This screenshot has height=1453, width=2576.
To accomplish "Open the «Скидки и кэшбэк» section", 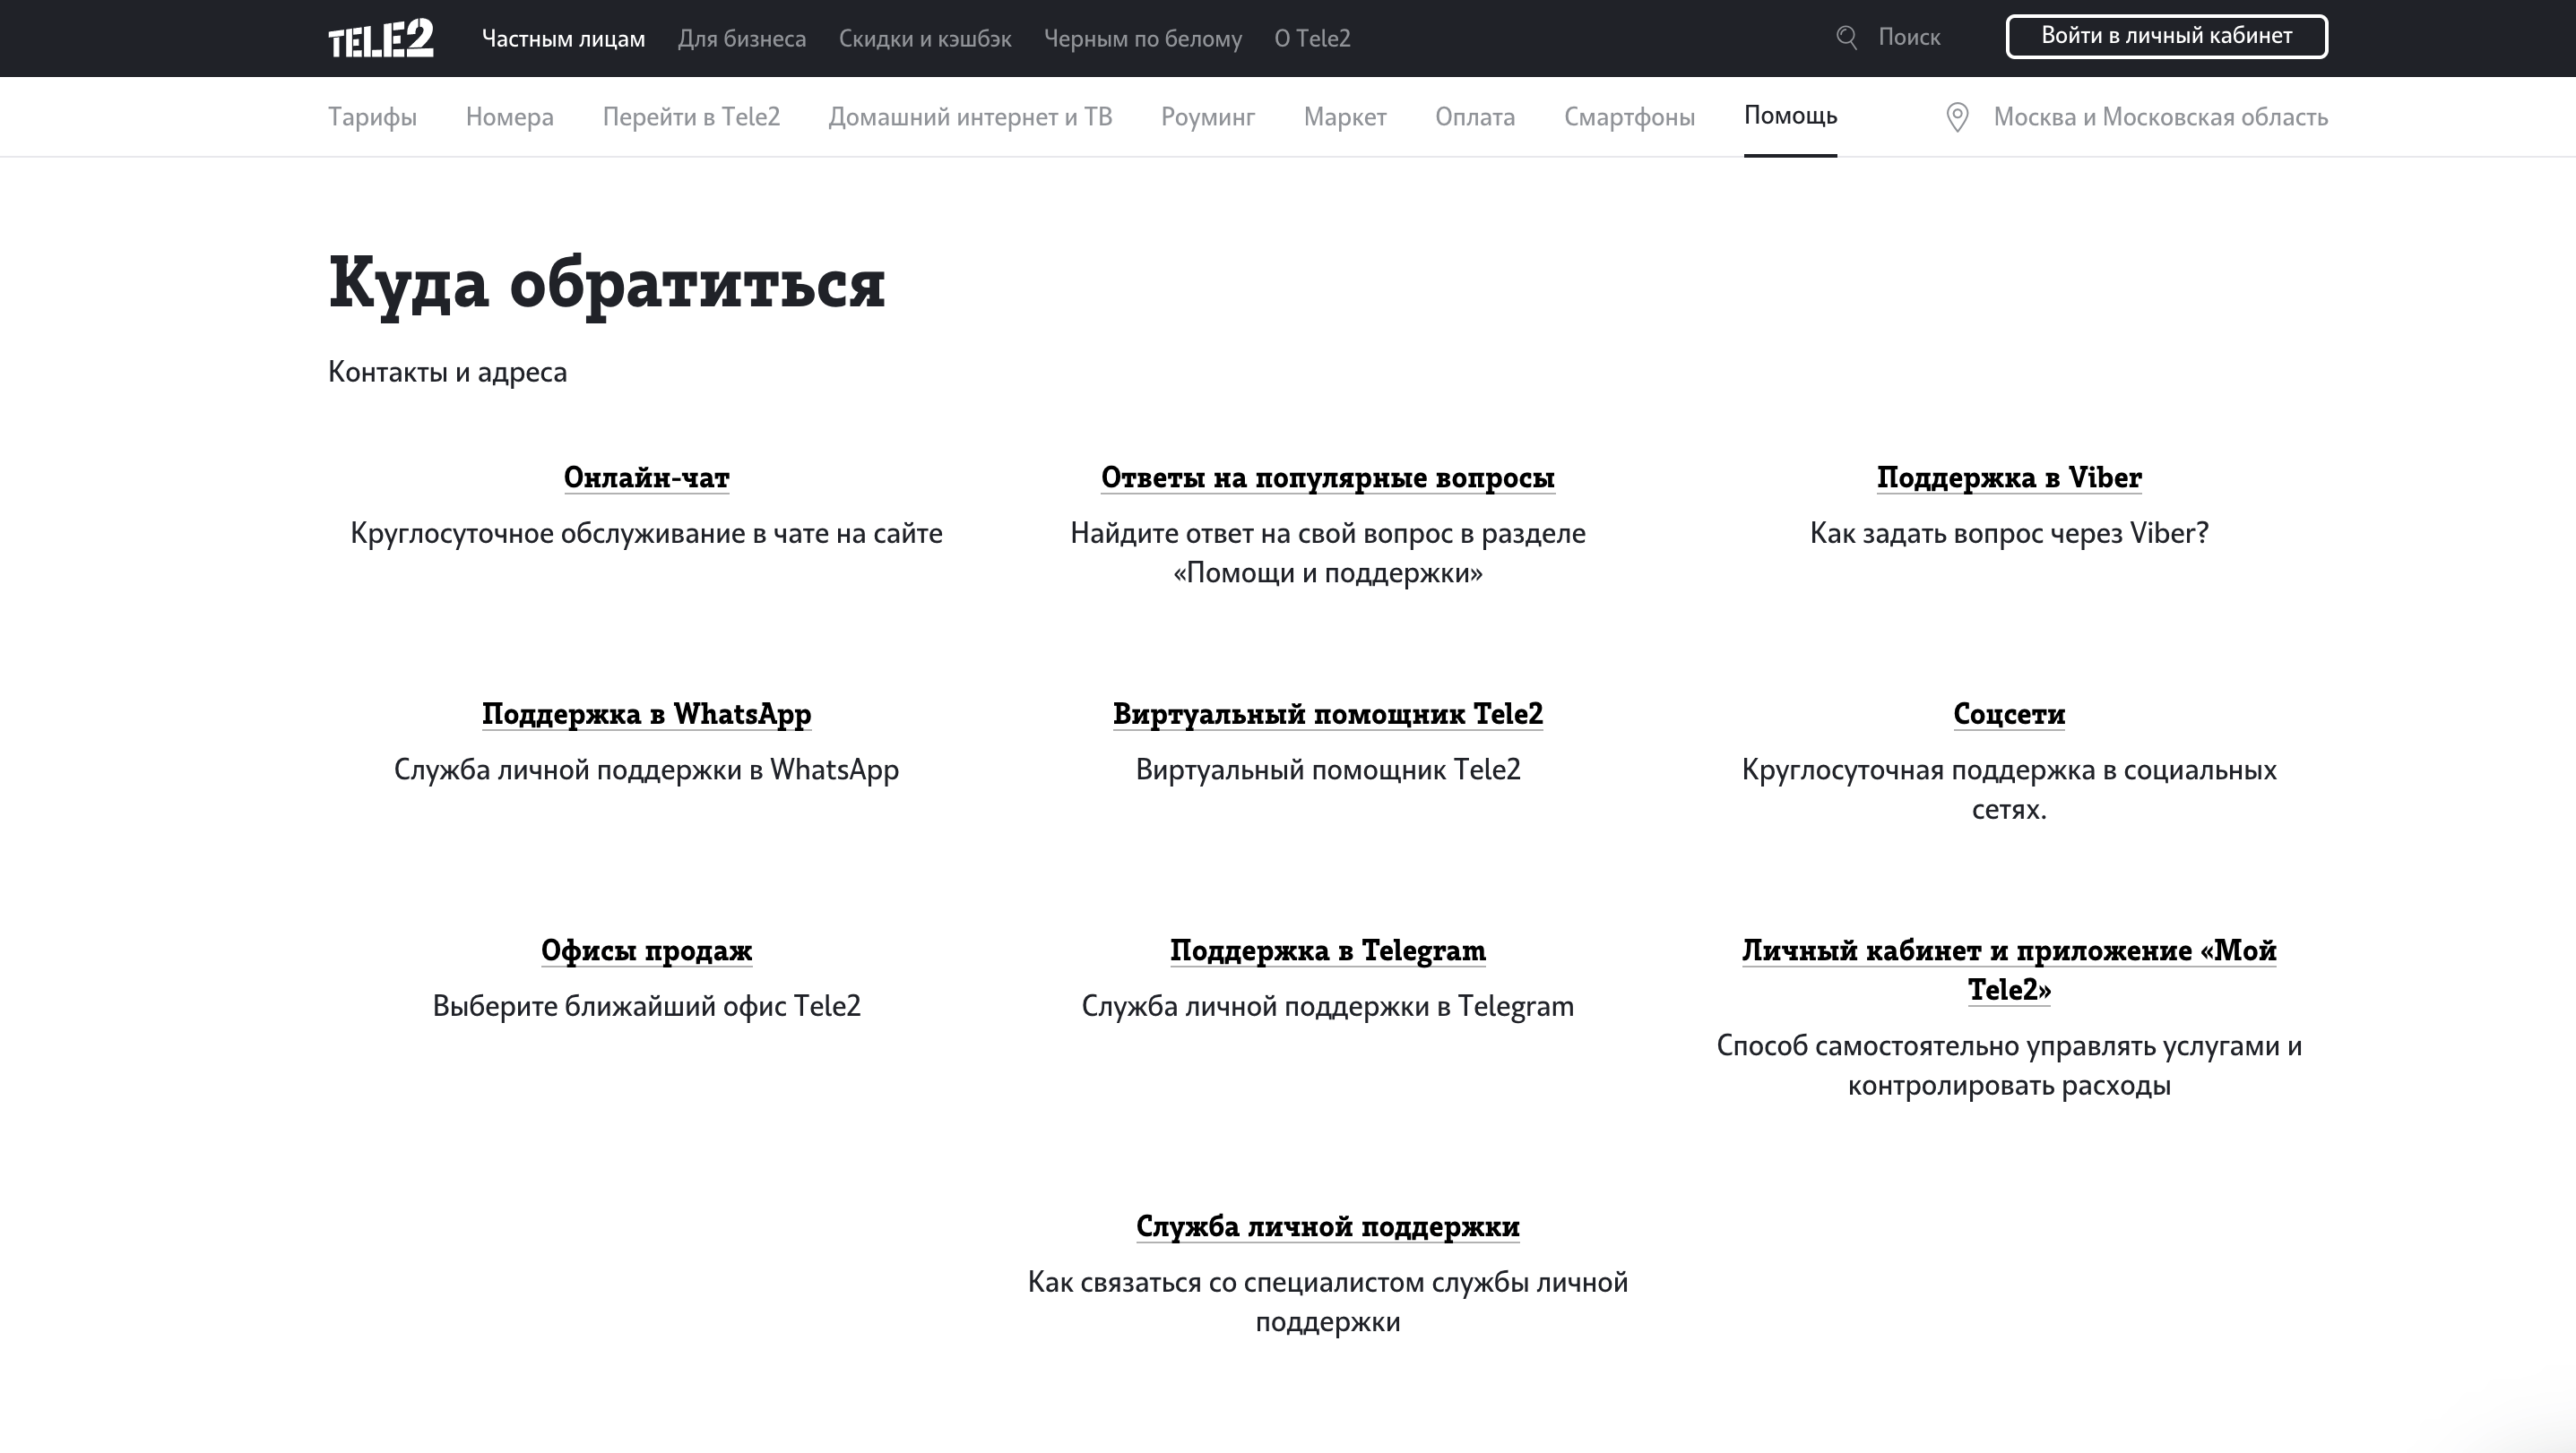I will click(x=925, y=39).
